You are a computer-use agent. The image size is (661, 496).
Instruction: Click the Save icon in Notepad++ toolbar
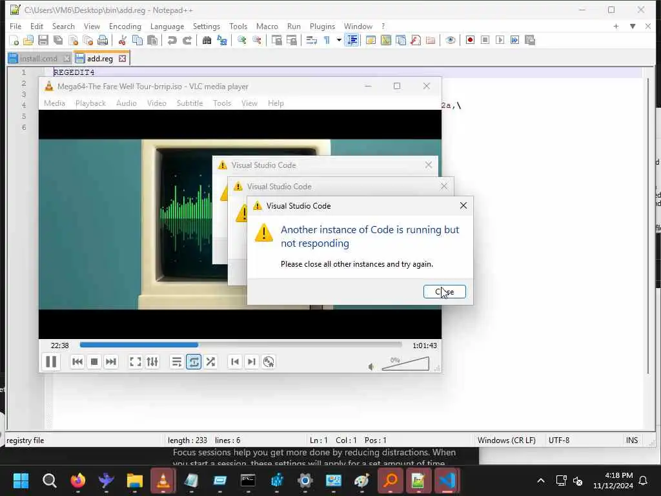(x=43, y=41)
